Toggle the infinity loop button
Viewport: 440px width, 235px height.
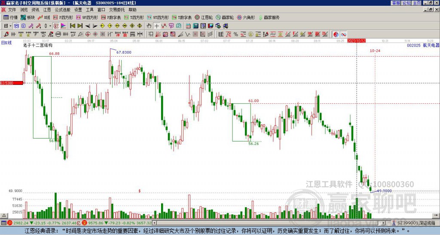click(x=343, y=34)
